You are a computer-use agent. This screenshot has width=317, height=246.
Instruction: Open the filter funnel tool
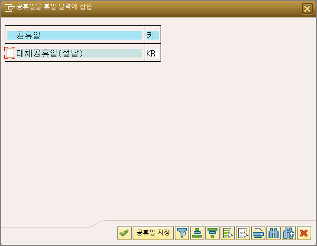(182, 233)
